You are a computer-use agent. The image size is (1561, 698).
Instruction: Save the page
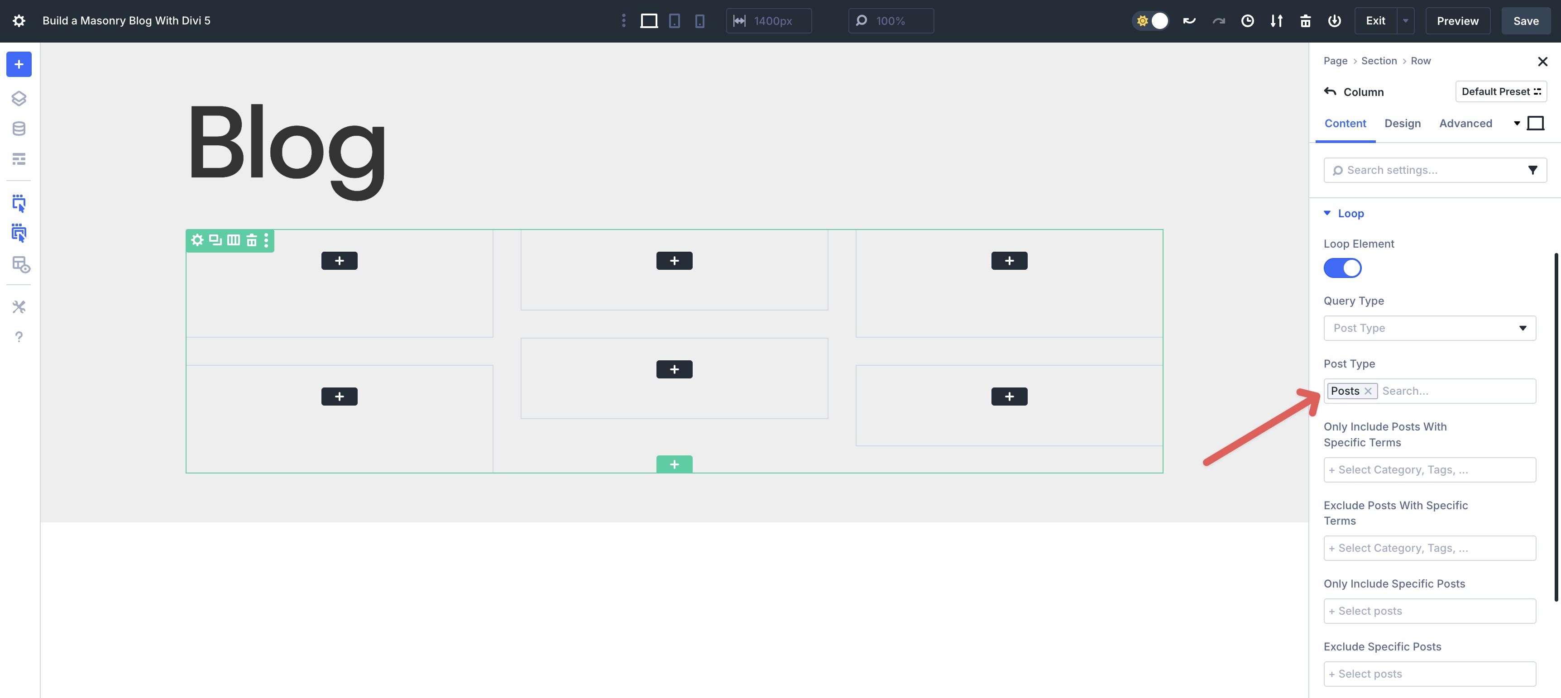coord(1525,20)
